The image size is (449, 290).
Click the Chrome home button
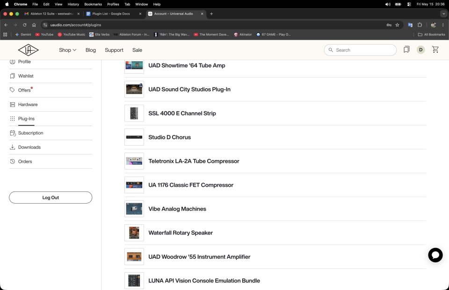tap(34, 25)
